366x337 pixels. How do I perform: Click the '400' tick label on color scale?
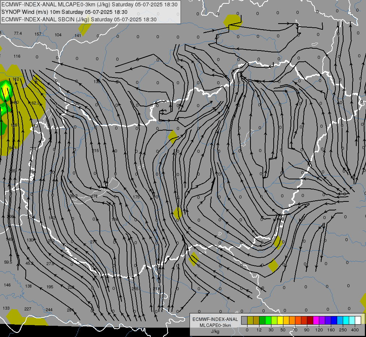[355, 330]
